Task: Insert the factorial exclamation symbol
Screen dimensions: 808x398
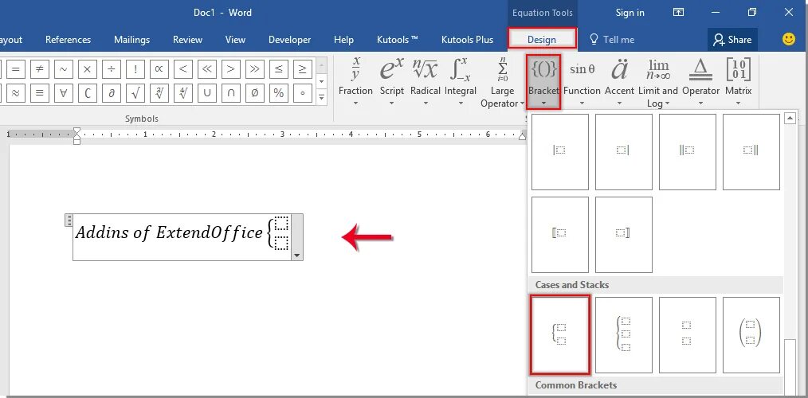Action: point(135,69)
